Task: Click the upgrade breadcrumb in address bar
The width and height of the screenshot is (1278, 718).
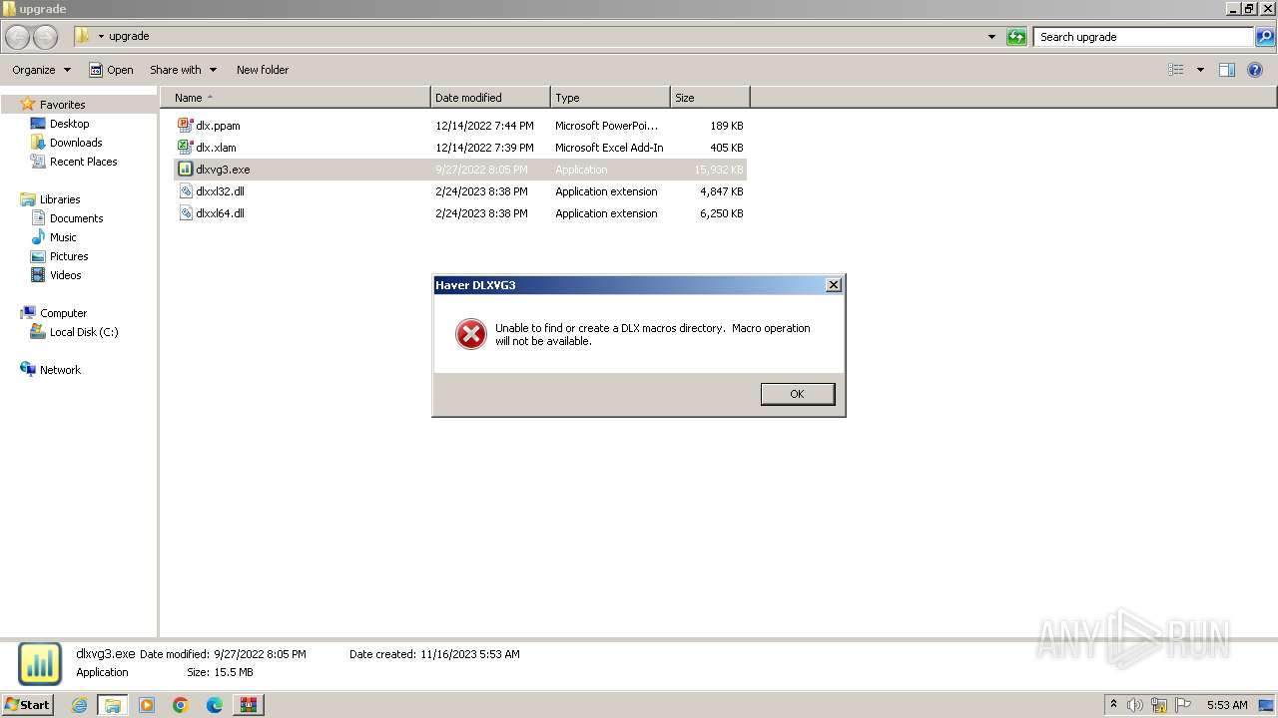Action: coord(129,37)
